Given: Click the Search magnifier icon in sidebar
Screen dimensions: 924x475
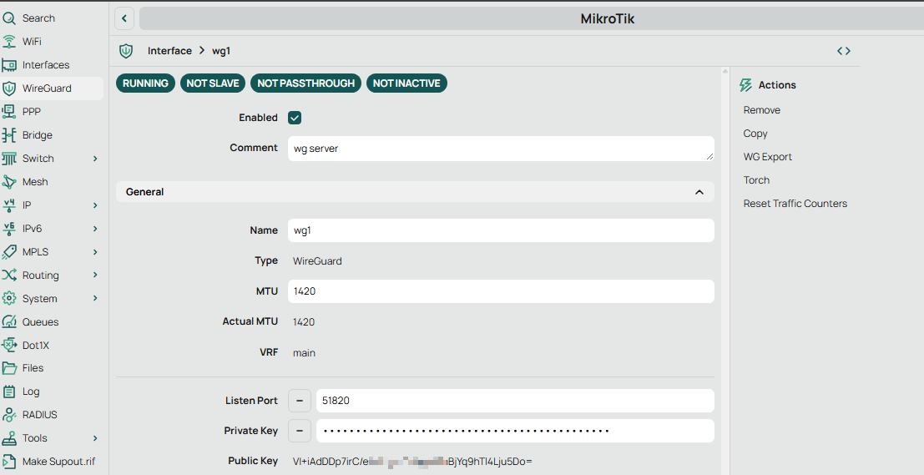Looking at the screenshot, I should click(x=9, y=18).
